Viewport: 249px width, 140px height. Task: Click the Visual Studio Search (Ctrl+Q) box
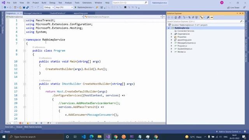click(x=130, y=3)
